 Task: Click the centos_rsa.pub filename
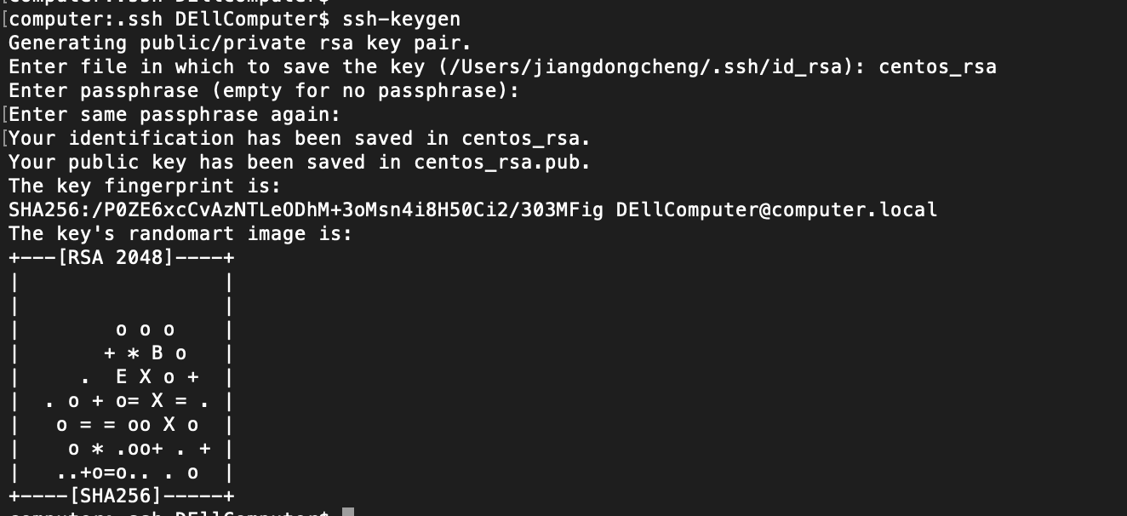coord(502,162)
